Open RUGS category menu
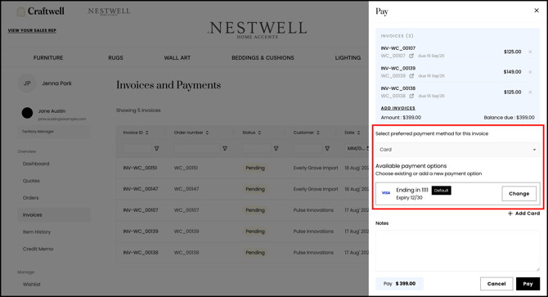Image resolution: width=548 pixels, height=297 pixels. [115, 57]
